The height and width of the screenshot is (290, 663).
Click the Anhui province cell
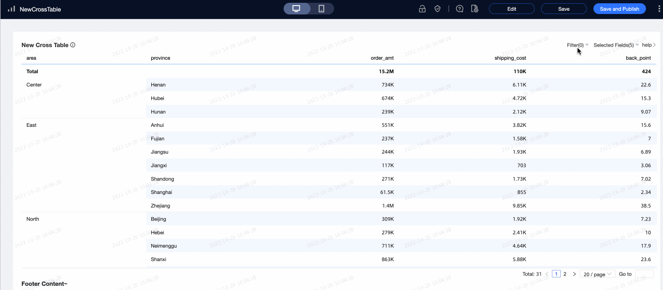(x=157, y=125)
